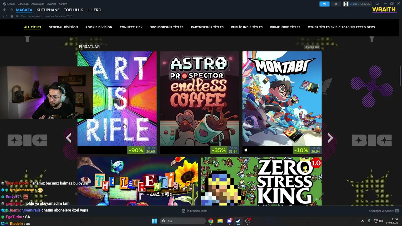Click the Windows taskbar search box

click(x=183, y=221)
